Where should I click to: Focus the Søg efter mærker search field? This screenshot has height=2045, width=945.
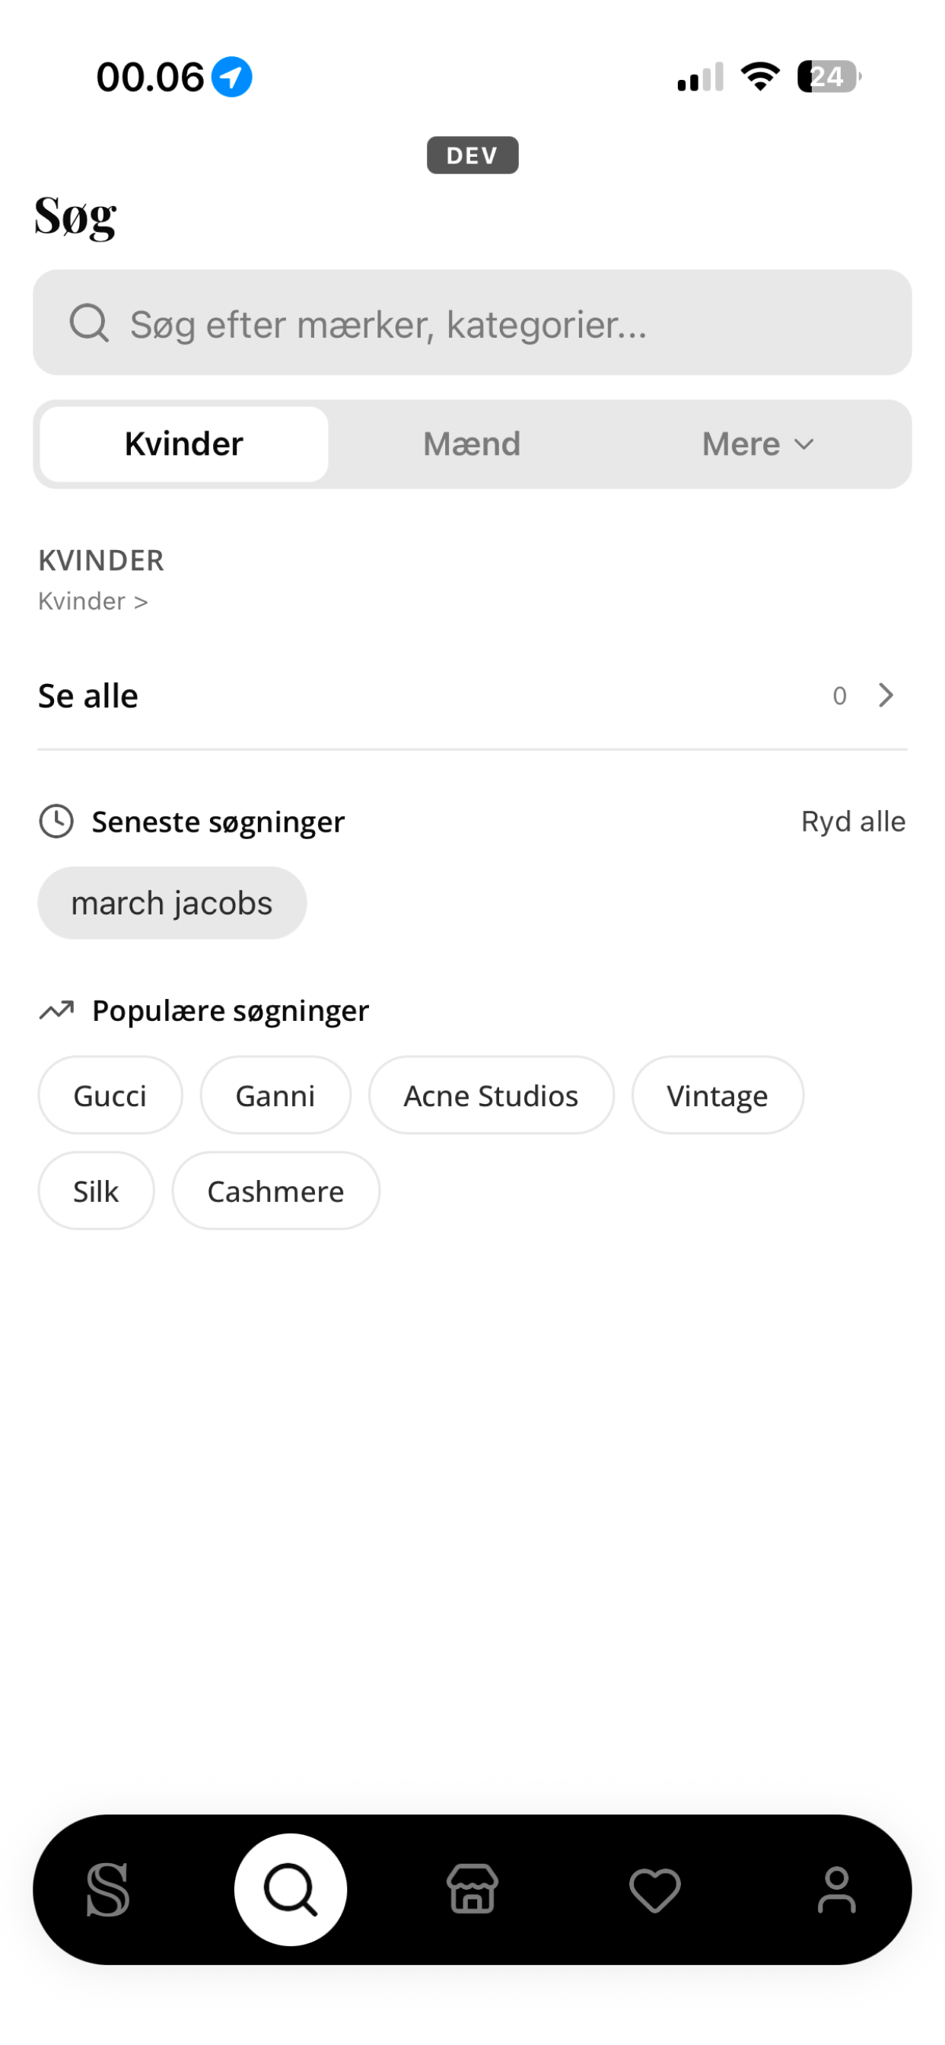(472, 323)
